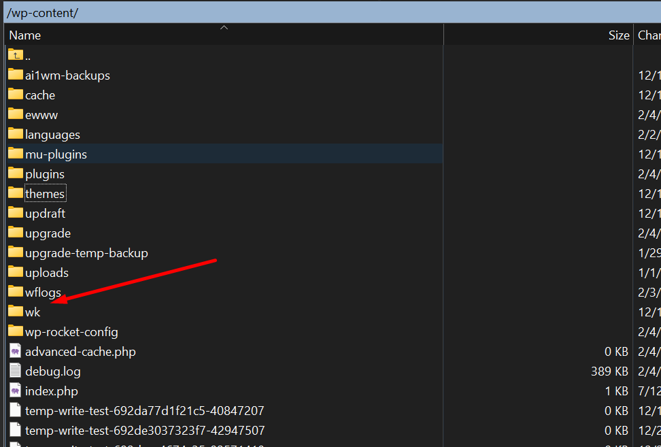Select the ai1wm-backups folder icon

click(x=16, y=75)
